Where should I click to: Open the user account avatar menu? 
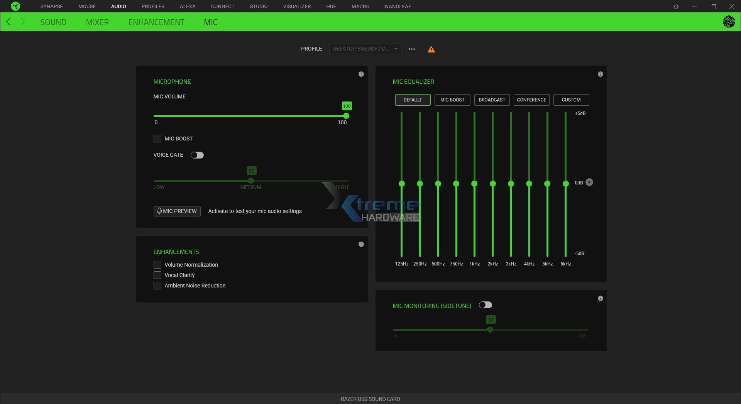729,22
